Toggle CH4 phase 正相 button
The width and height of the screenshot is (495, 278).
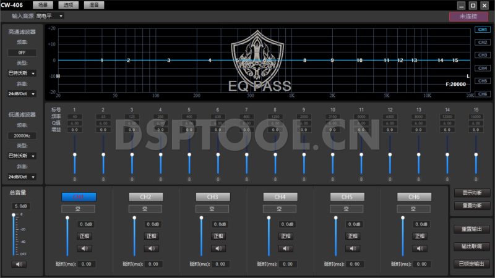286,236
